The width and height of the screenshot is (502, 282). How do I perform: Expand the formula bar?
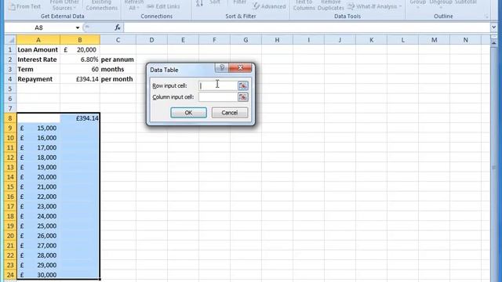coord(493,27)
